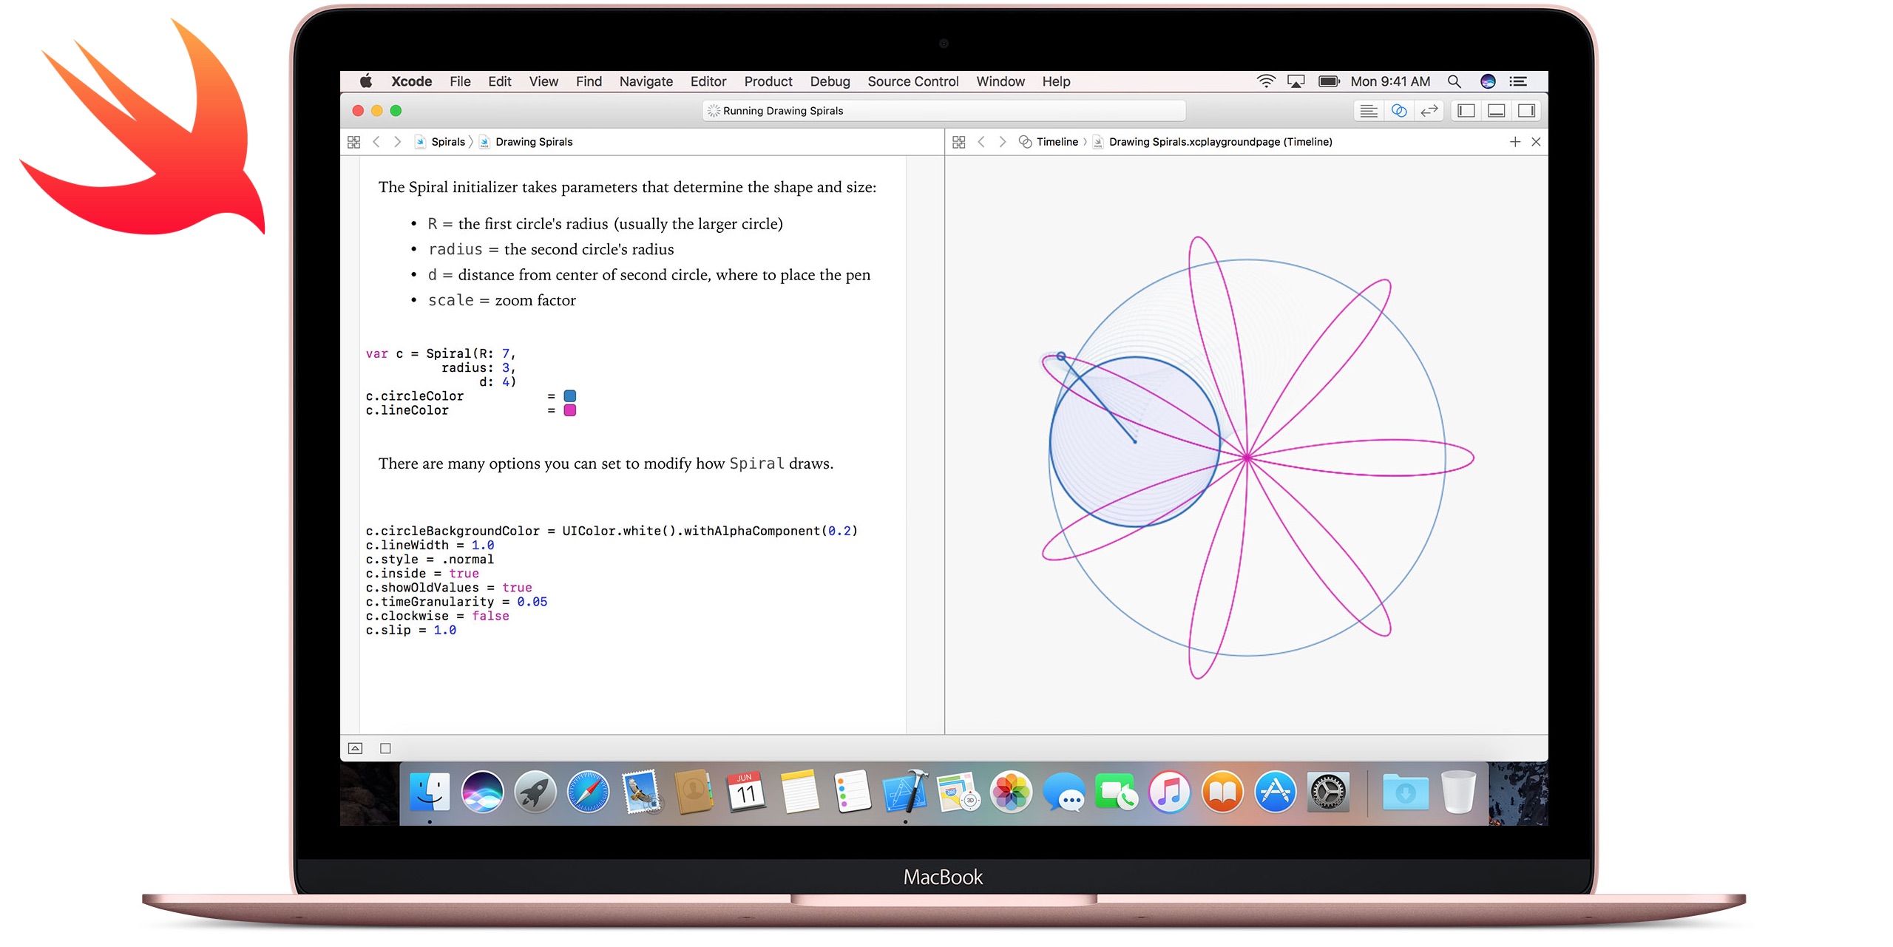1893x947 pixels.
Task: Open Mail from the Dock
Action: coord(641,792)
